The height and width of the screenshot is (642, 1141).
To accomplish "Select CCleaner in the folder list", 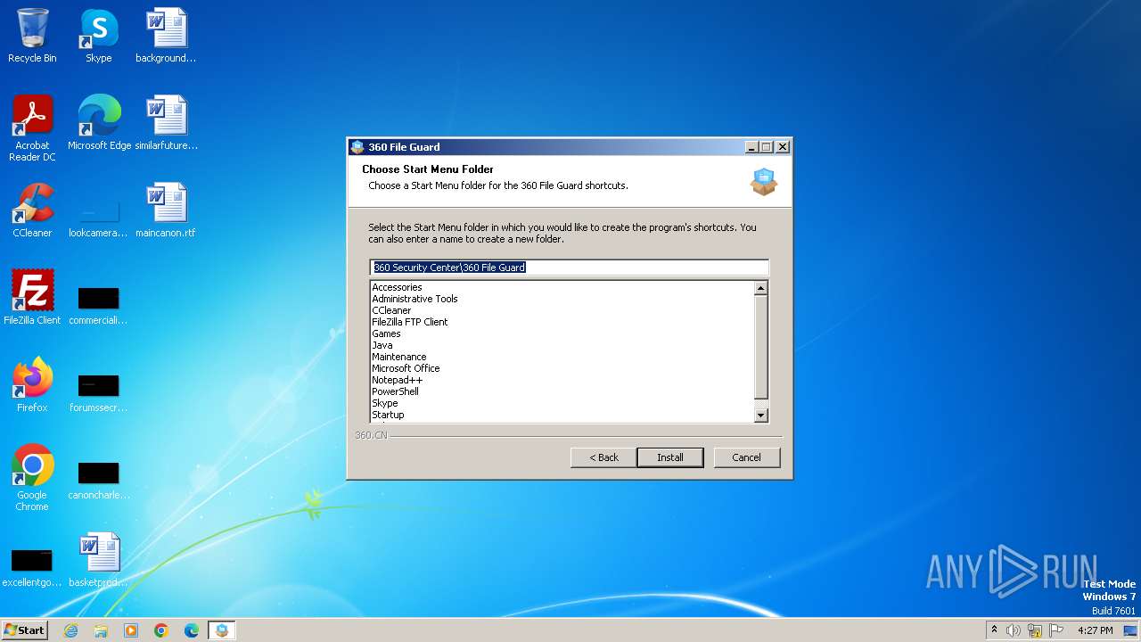I will pos(391,310).
